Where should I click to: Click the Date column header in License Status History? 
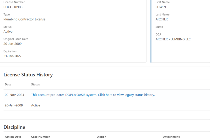tap(8, 84)
